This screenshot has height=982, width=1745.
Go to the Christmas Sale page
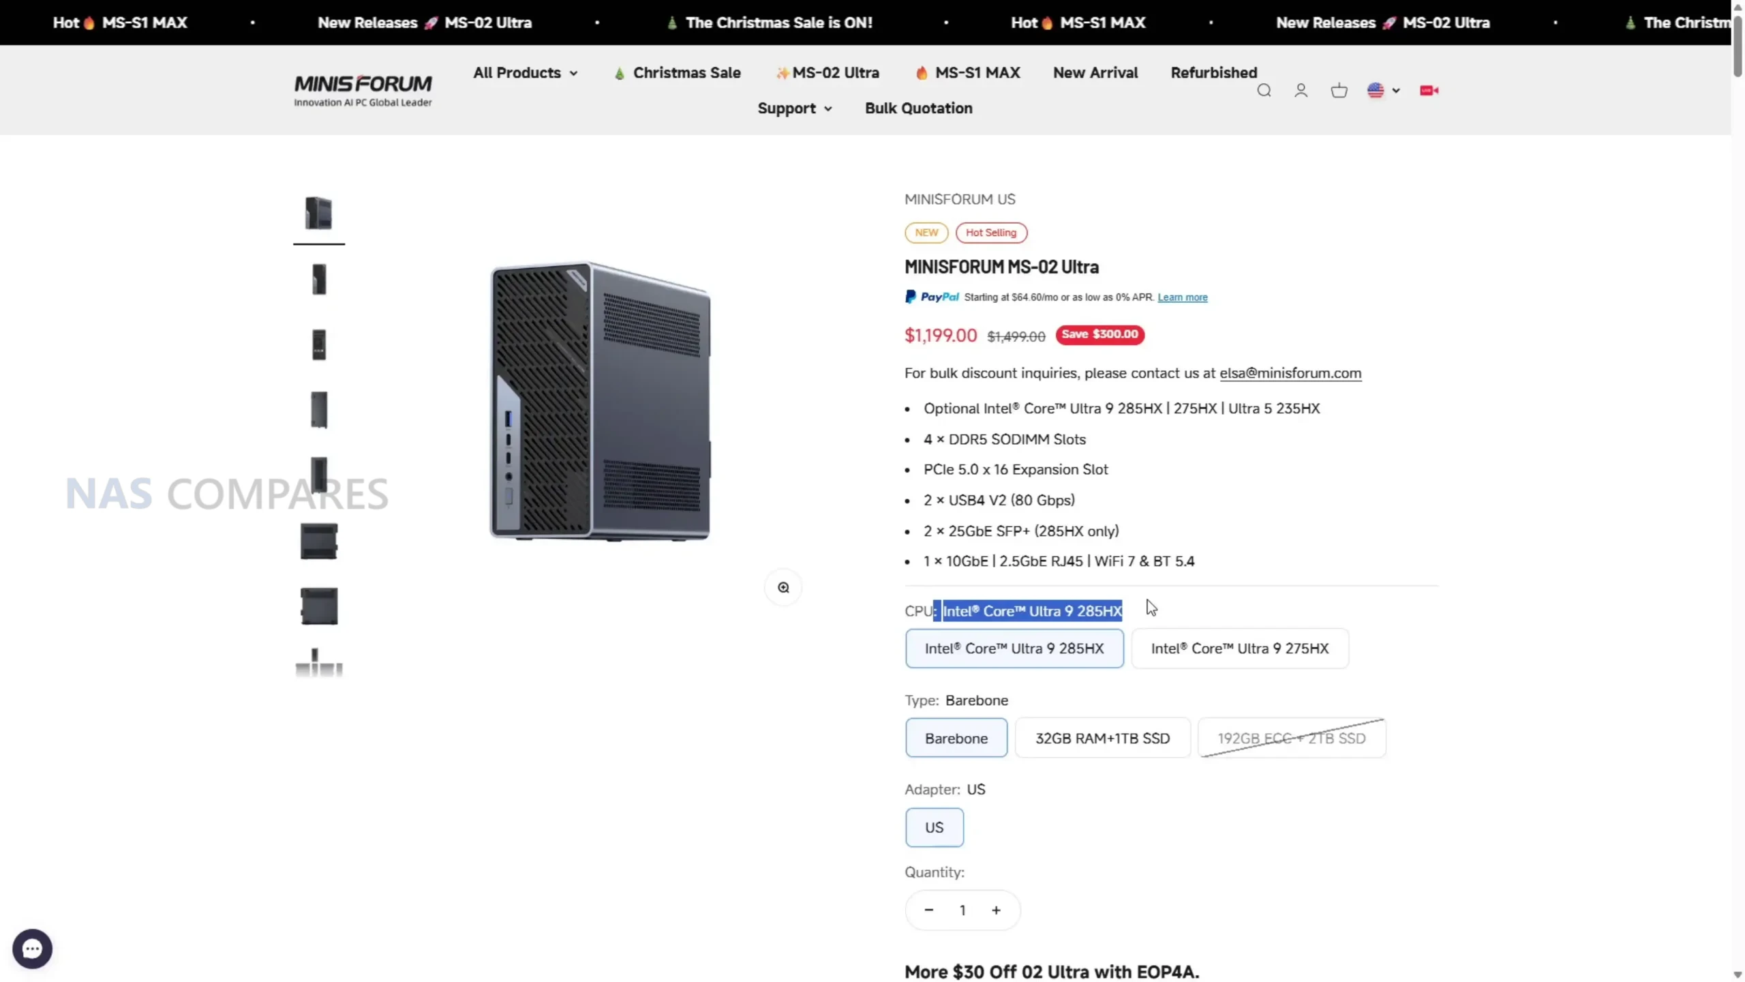pos(686,73)
